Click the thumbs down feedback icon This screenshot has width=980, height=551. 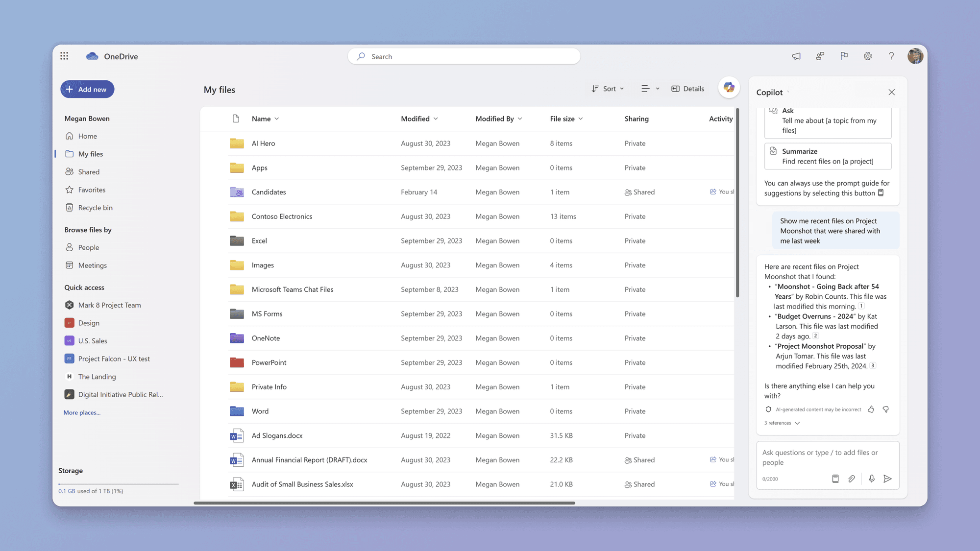(885, 409)
